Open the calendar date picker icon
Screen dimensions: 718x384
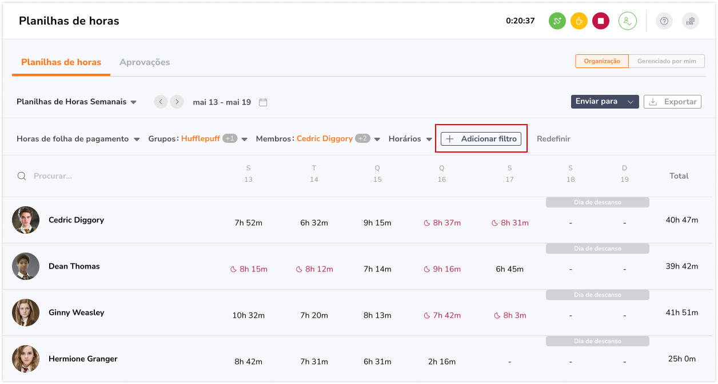pos(263,102)
